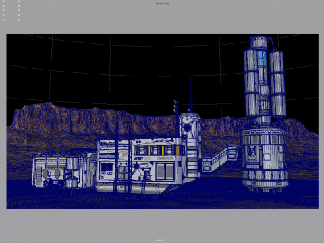Select the large double window on the main building
Screen dimensions: 324x243
tap(165, 171)
